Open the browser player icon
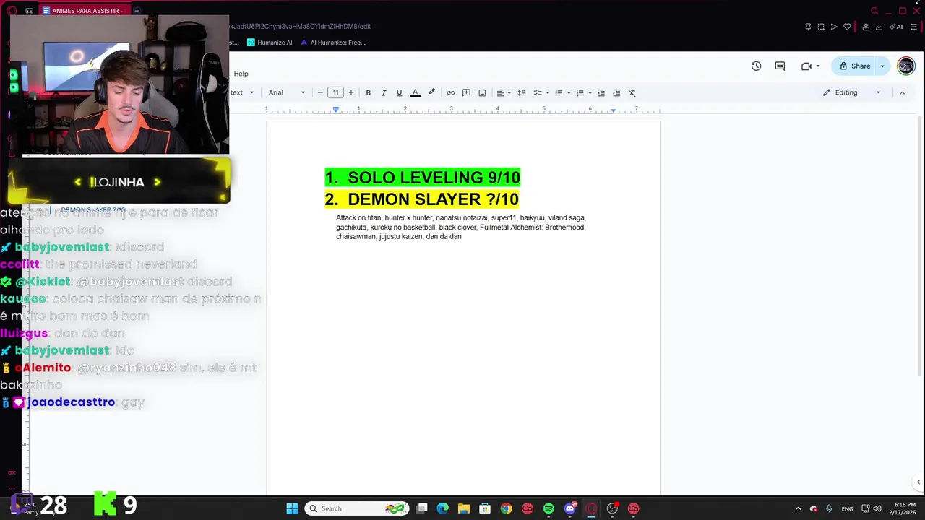The image size is (925, 520). [834, 27]
